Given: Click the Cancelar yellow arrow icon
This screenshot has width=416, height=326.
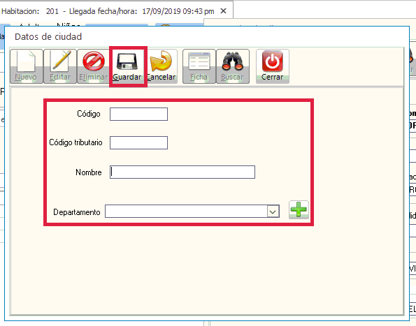Looking at the screenshot, I should point(161,61).
